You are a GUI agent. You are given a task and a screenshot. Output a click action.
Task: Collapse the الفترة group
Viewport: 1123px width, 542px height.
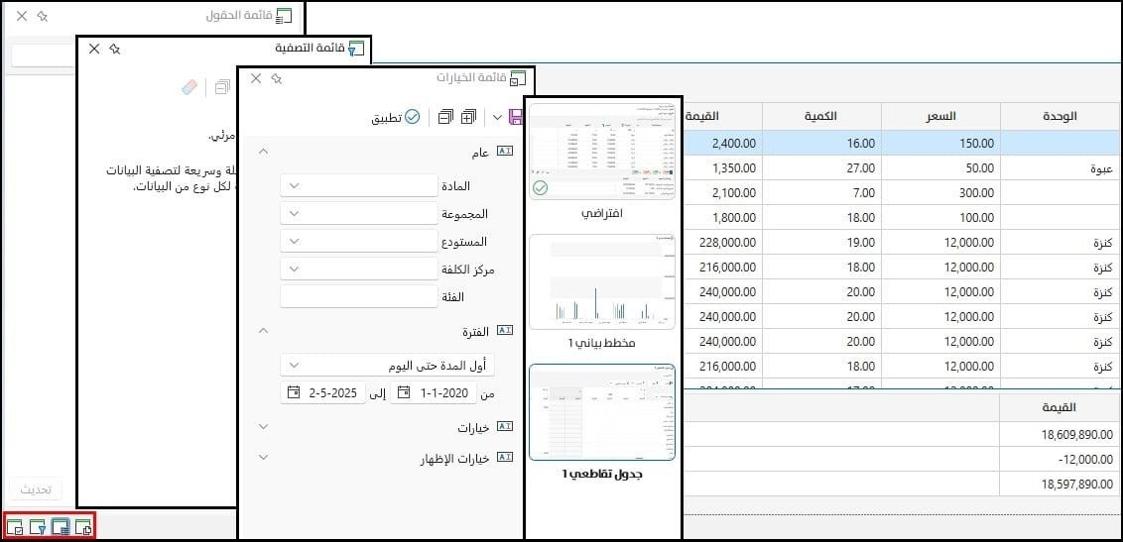point(264,330)
